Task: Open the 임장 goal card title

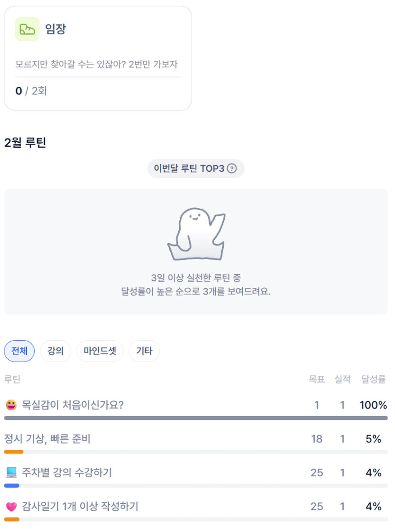Action: point(55,29)
